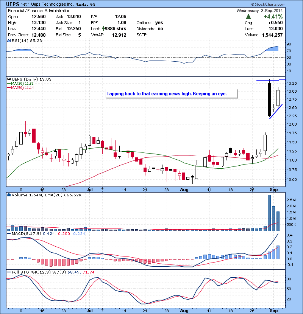Click the candlestick icon beside UEPS (Daily)
303x314 pixels.
pos(9,79)
